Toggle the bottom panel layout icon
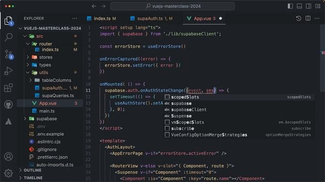 (299, 6)
